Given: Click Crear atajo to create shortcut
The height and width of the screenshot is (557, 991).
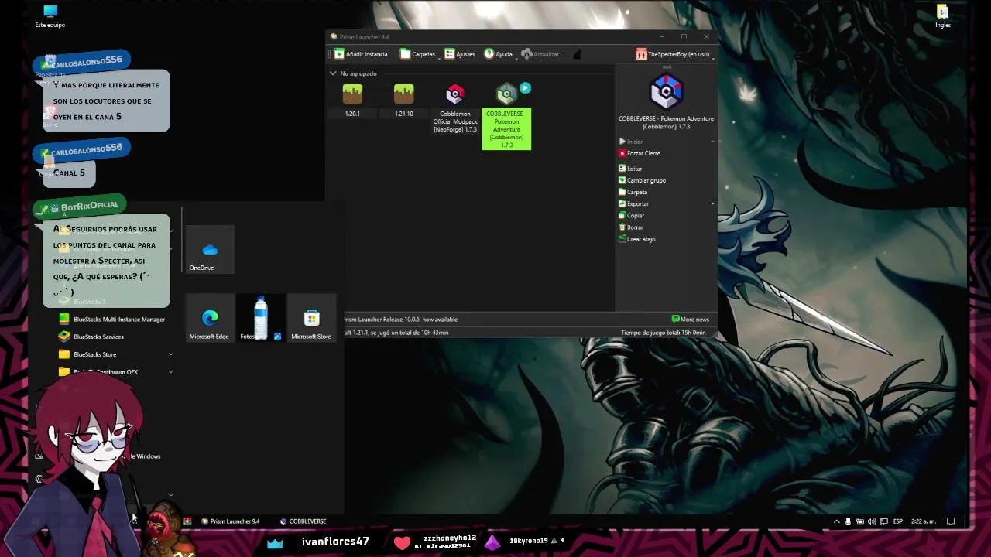Looking at the screenshot, I should [x=636, y=239].
